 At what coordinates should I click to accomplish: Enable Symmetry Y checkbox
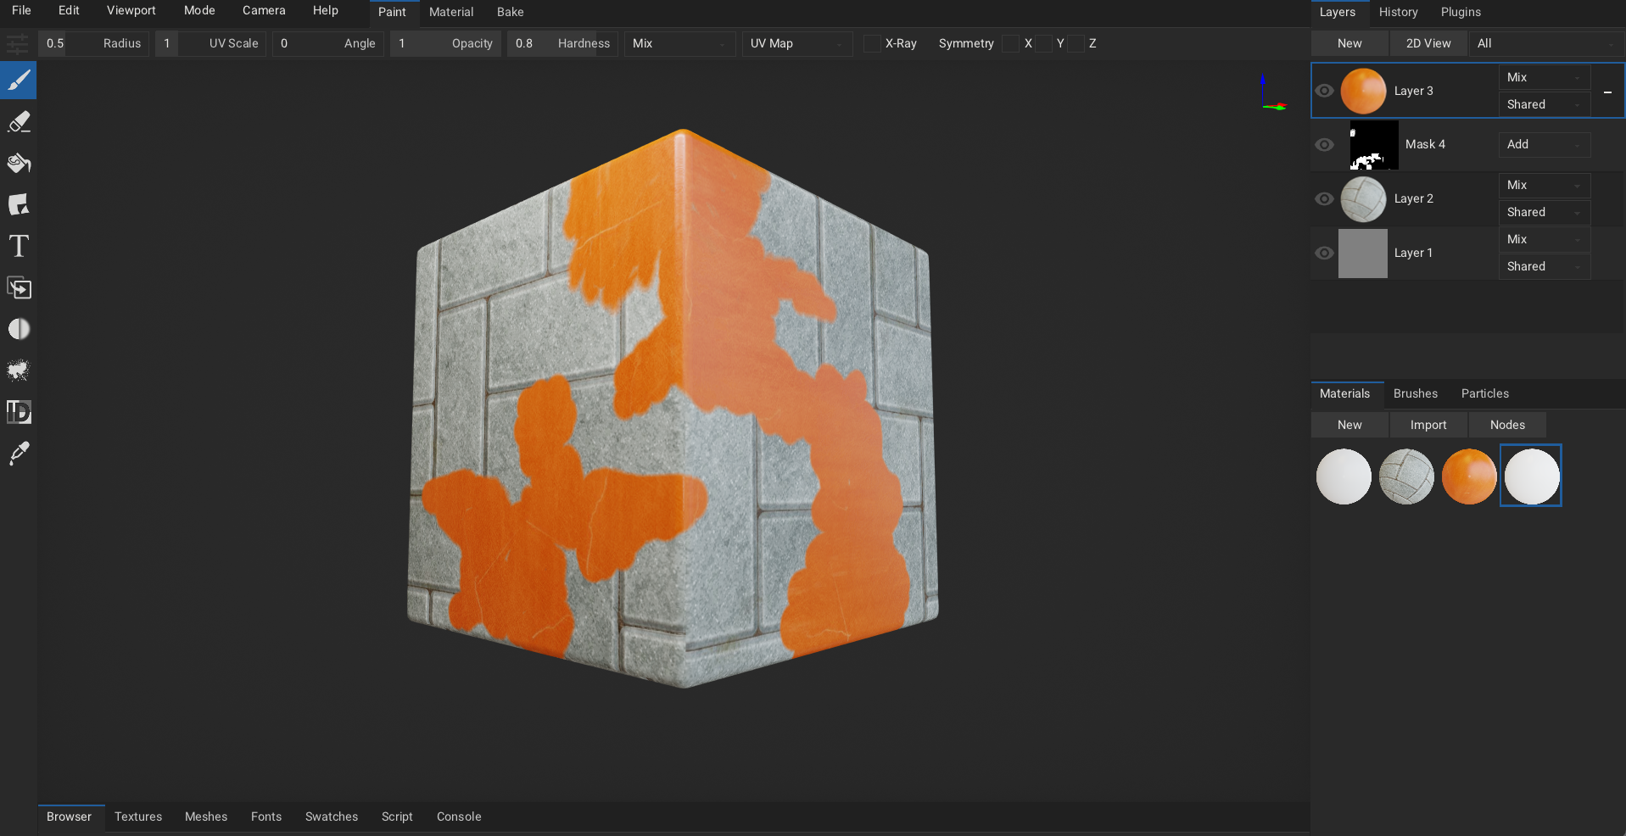tap(1043, 43)
